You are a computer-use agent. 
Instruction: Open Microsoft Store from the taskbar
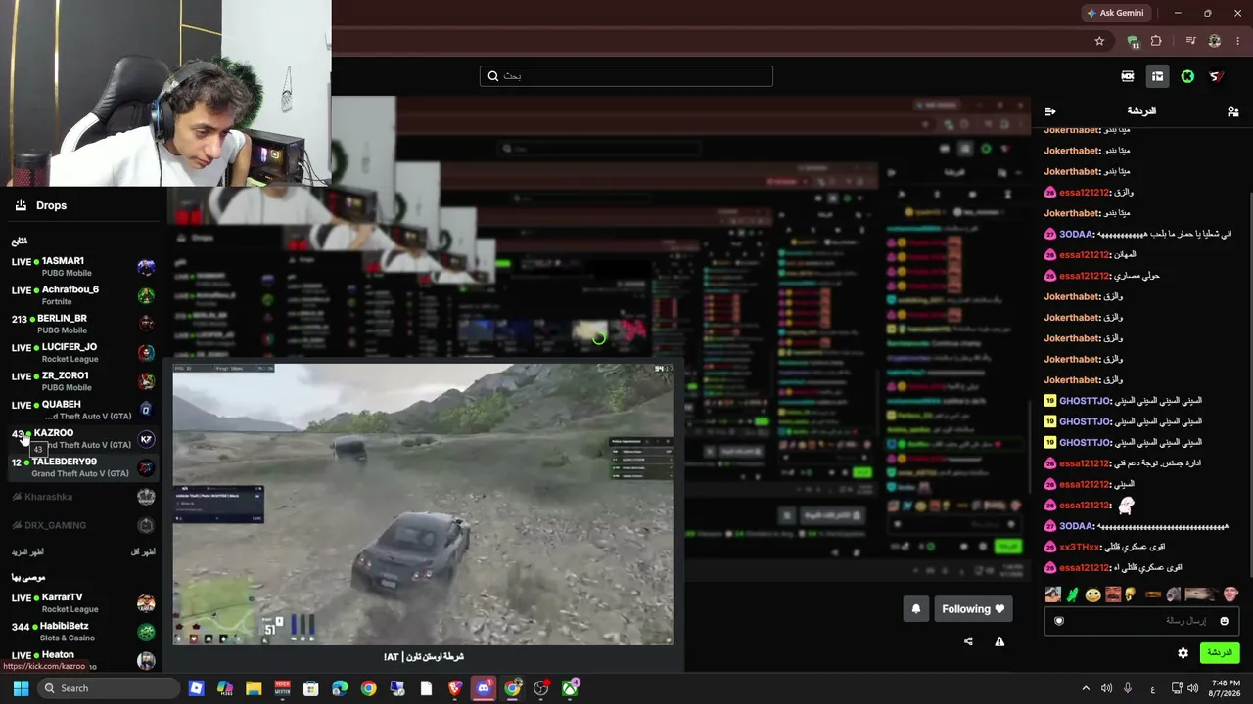311,688
